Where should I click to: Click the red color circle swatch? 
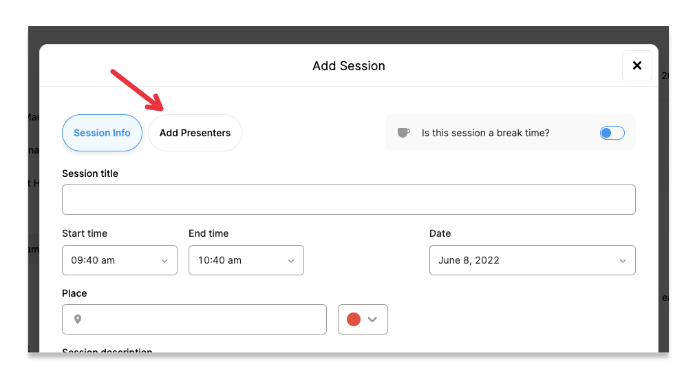[x=354, y=319]
